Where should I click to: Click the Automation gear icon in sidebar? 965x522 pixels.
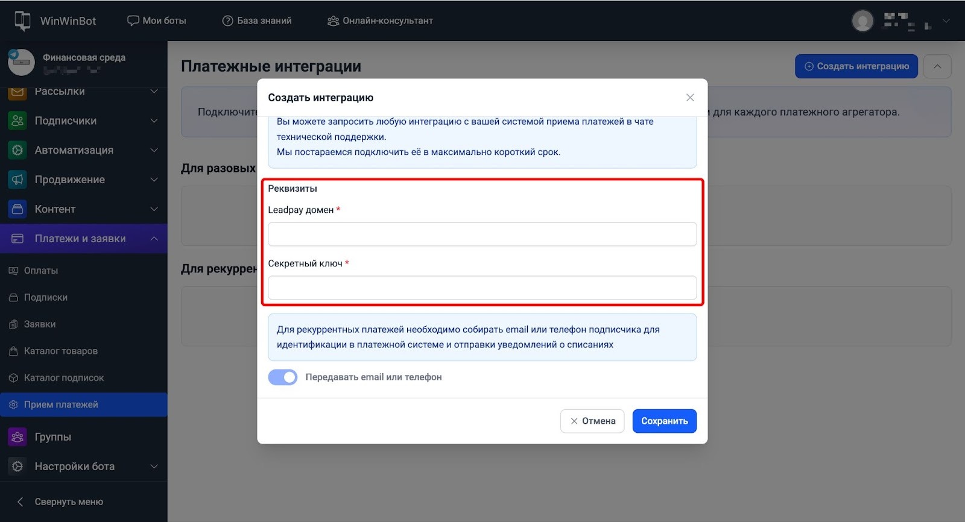click(x=17, y=150)
